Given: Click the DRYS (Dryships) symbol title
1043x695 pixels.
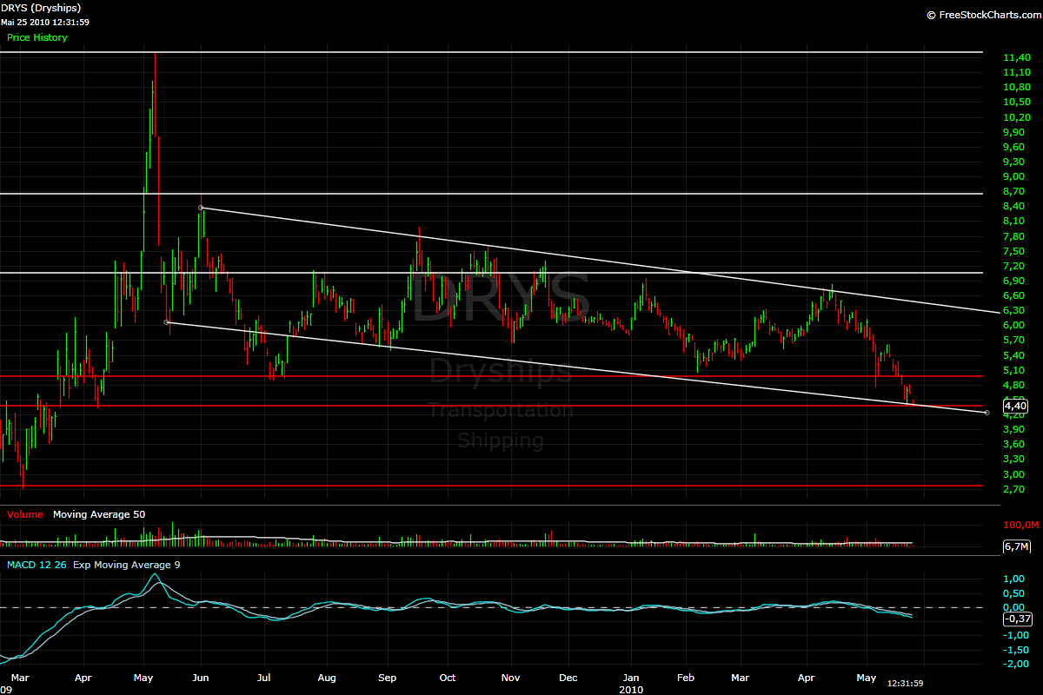Looking at the screenshot, I should 41,8.
